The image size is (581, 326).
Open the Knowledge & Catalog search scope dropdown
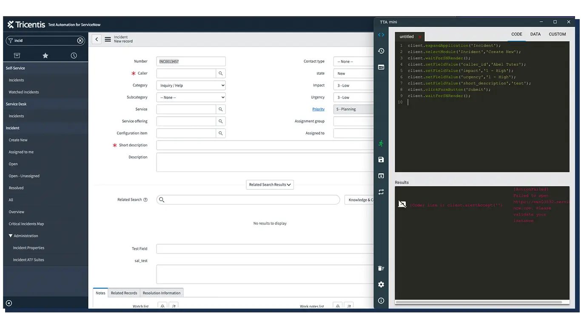[x=359, y=200]
